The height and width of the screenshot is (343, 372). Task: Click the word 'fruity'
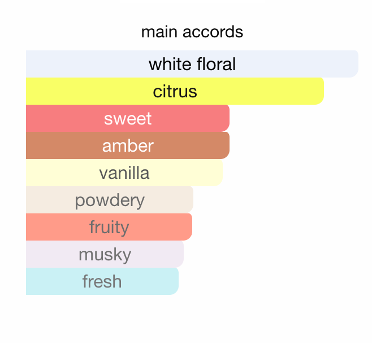coord(109,227)
